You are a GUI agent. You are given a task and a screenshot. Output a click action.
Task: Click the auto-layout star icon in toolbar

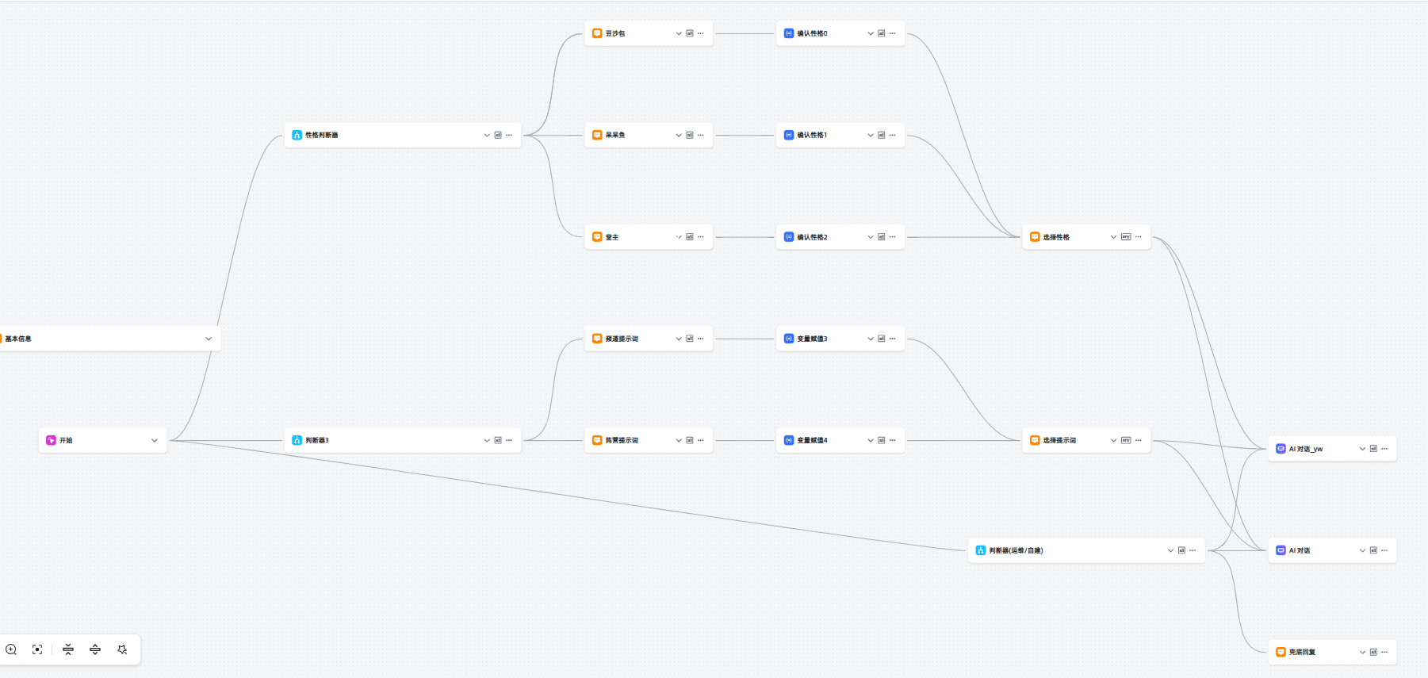122,649
